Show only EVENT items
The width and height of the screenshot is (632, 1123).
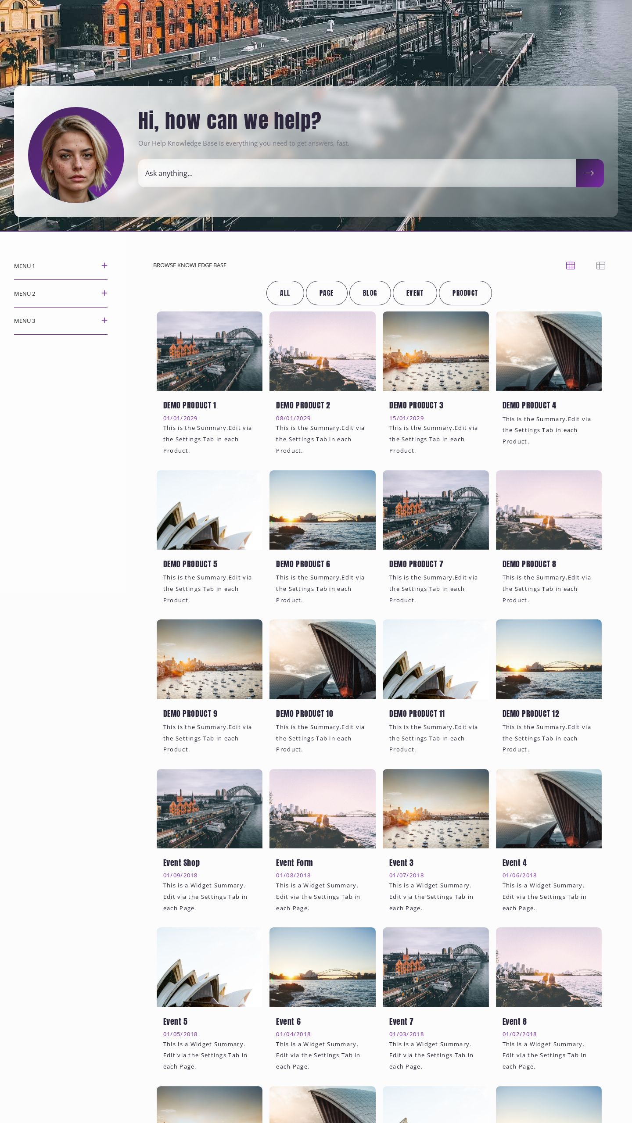[x=414, y=293]
